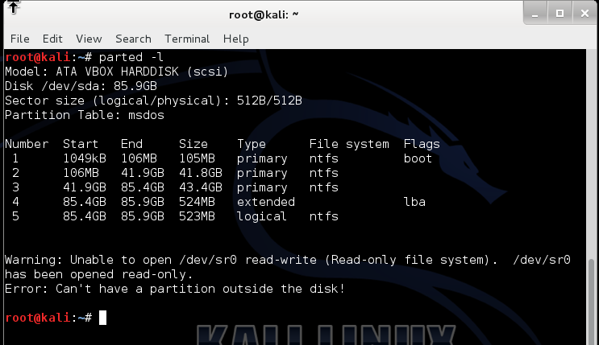The width and height of the screenshot is (599, 345).
Task: Click the 'Start' column header
Action: click(x=81, y=144)
